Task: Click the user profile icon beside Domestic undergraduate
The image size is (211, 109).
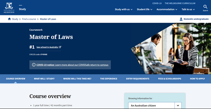Action: [x=181, y=19]
